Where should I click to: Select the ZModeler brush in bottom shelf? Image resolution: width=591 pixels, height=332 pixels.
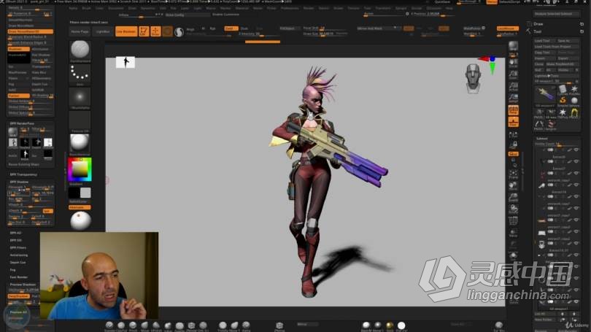click(x=191, y=326)
